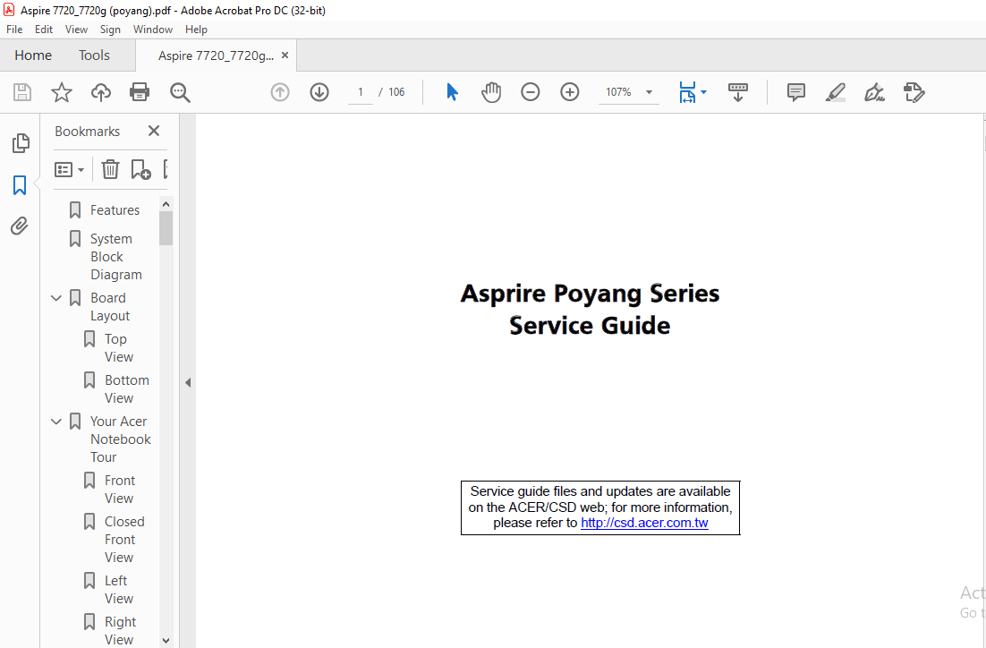Toggle the bookmarks panel icon

(20, 185)
